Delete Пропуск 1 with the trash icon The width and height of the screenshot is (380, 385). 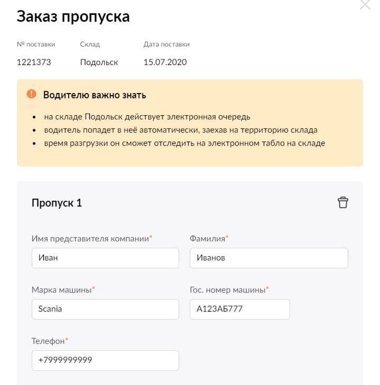pyautogui.click(x=342, y=203)
